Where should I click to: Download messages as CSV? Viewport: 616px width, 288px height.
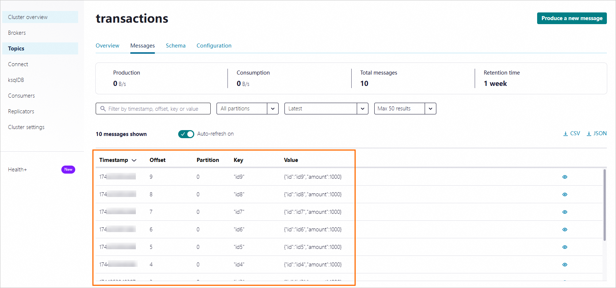pyautogui.click(x=571, y=133)
